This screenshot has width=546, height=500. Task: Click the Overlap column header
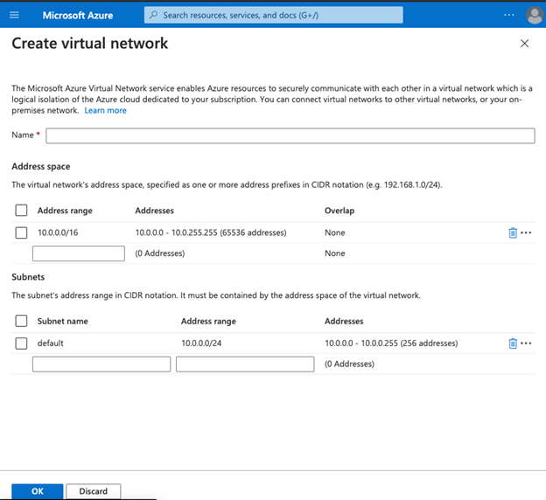click(339, 211)
